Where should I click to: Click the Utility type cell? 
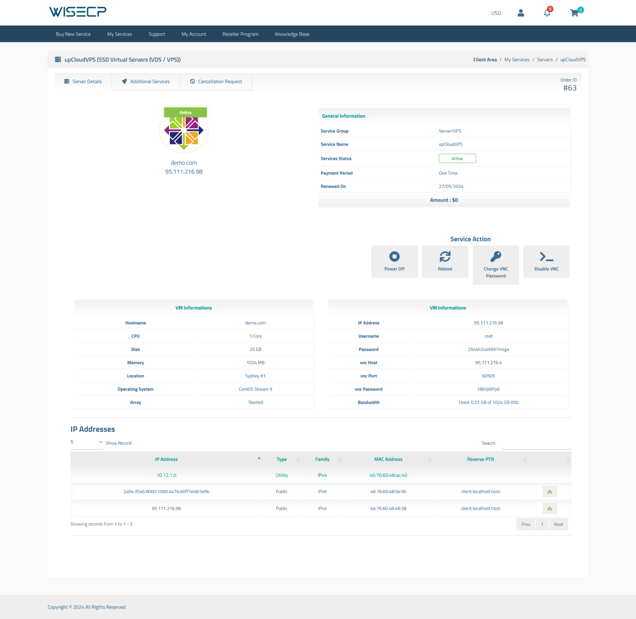281,475
